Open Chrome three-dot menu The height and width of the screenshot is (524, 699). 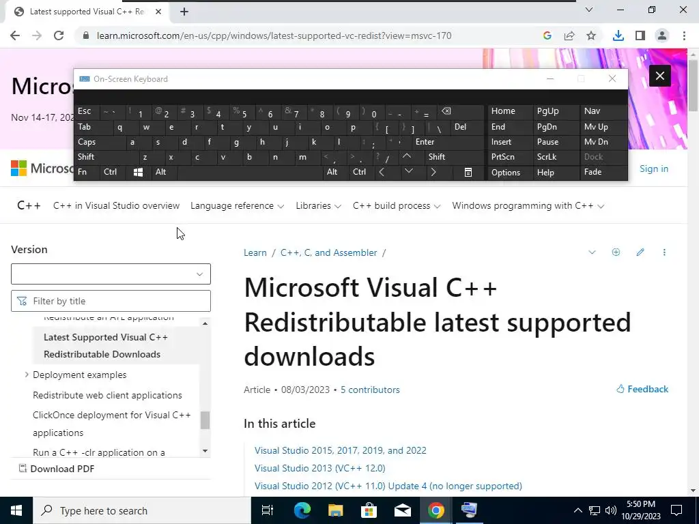[684, 35]
